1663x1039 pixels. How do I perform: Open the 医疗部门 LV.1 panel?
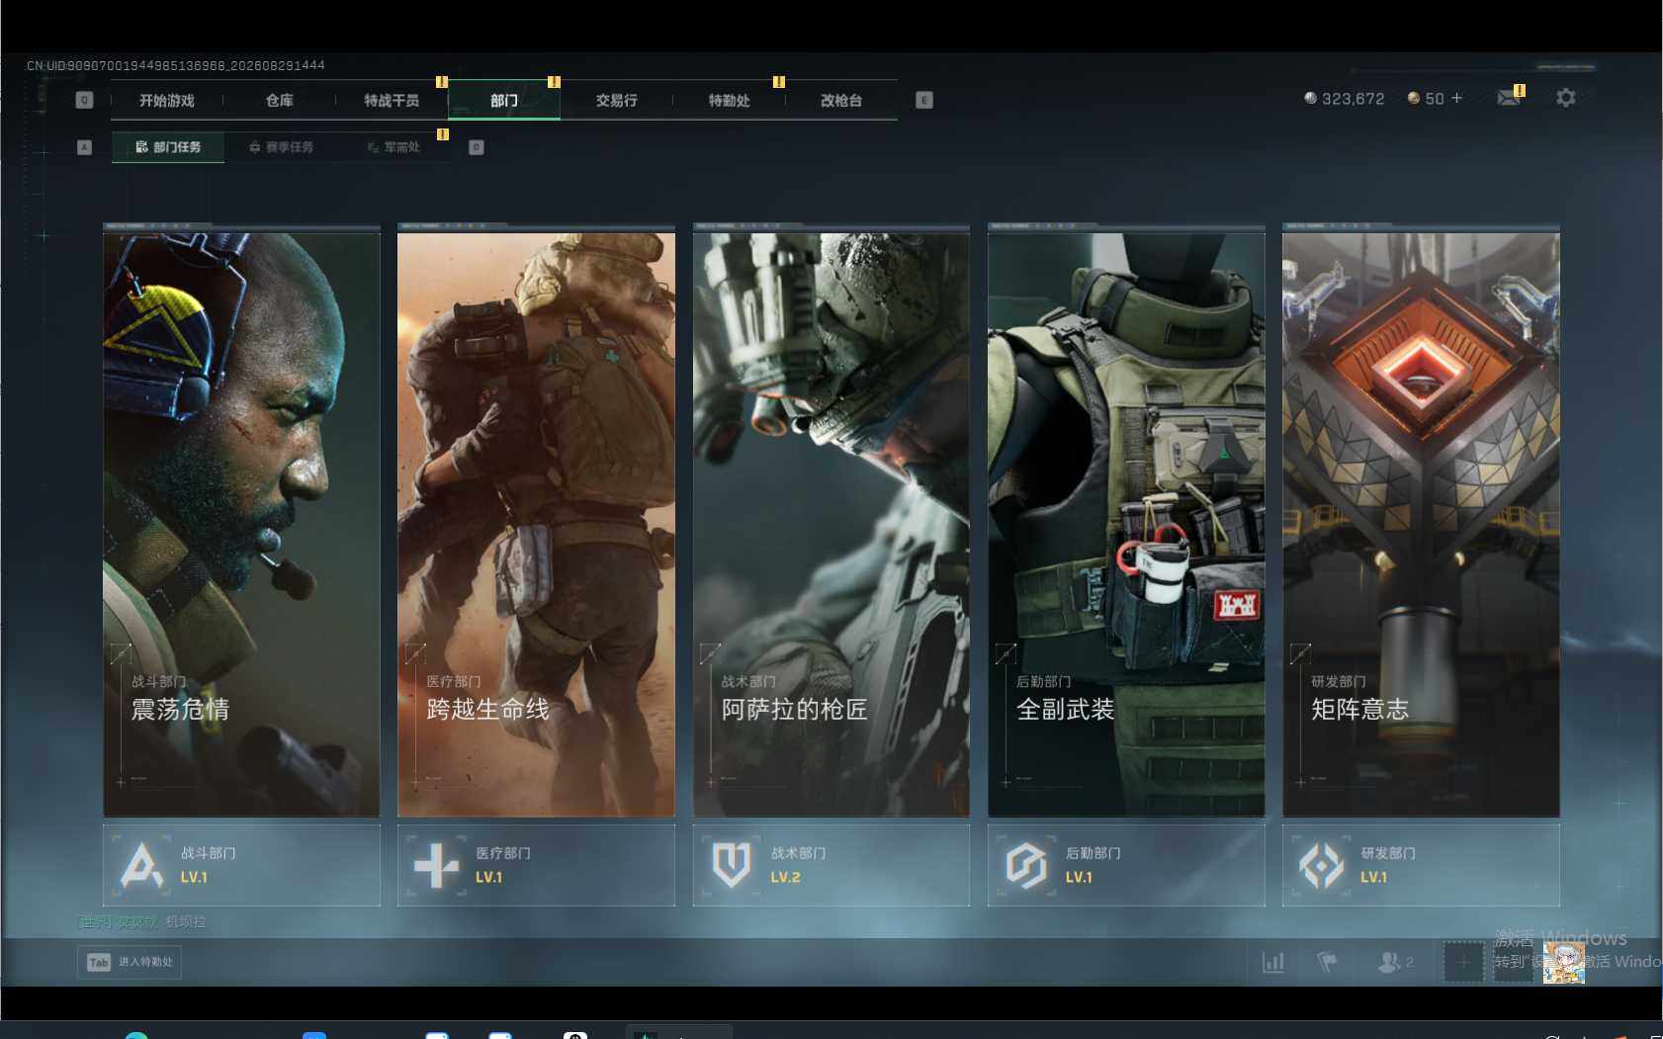(536, 865)
